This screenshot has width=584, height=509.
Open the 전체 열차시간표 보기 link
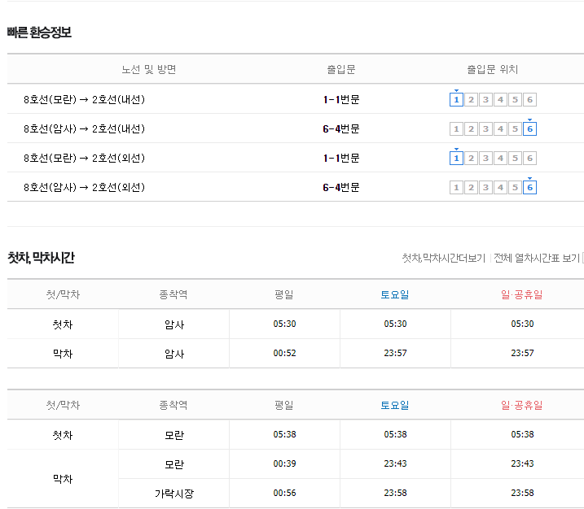pos(537,258)
